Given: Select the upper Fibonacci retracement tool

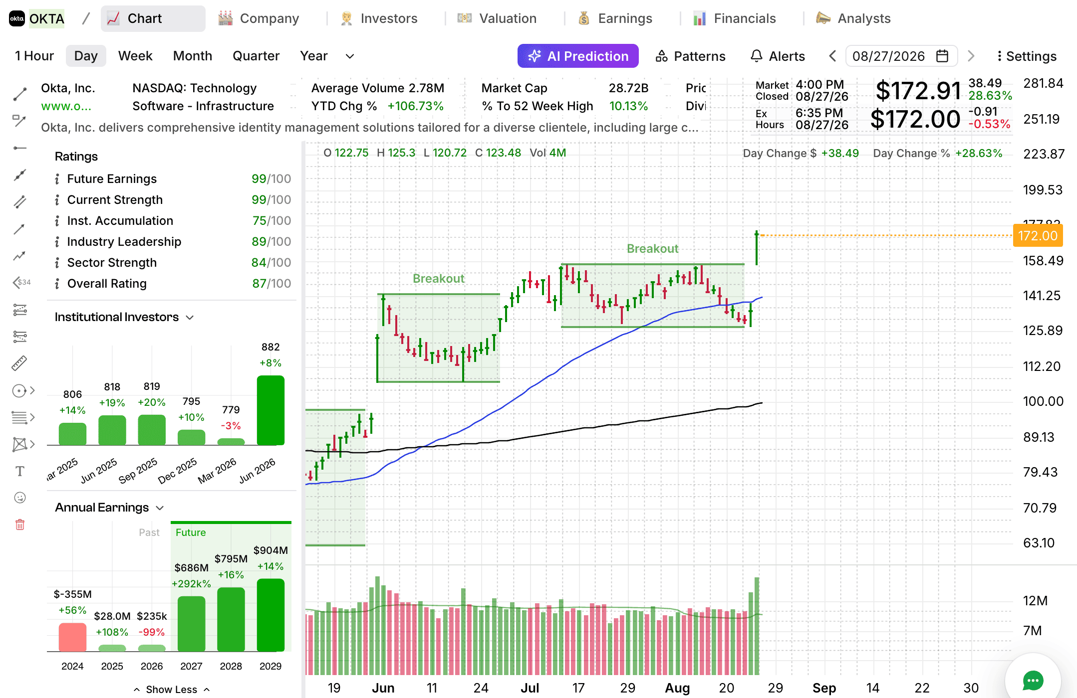Looking at the screenshot, I should coord(19,310).
